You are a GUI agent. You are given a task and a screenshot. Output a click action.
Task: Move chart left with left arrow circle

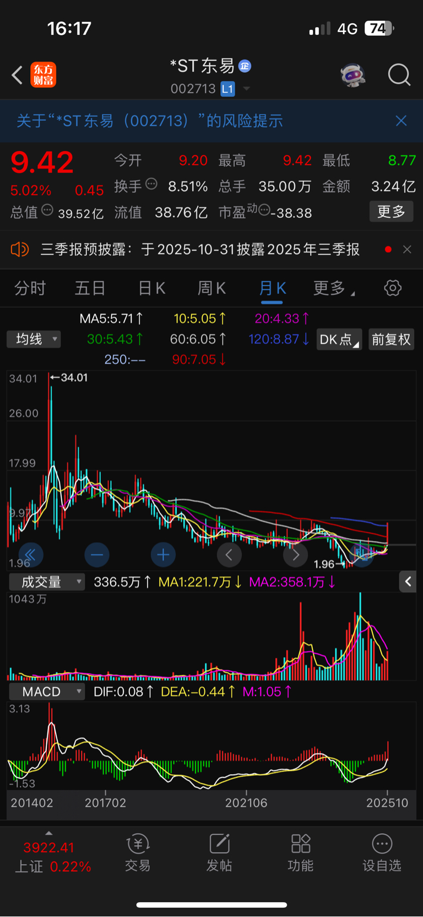point(229,555)
